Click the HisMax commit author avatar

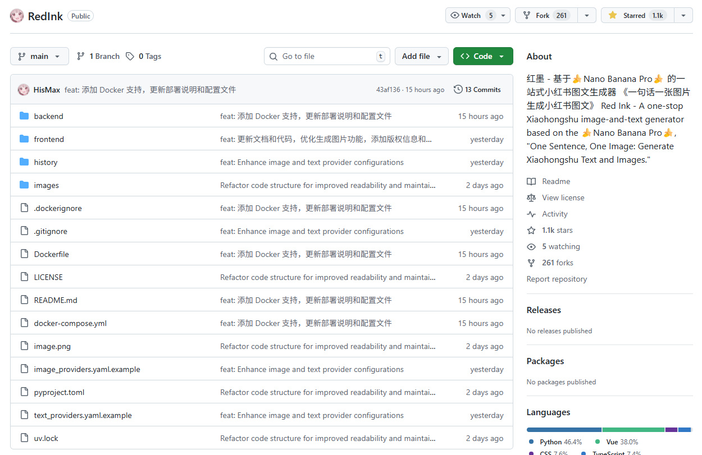pyautogui.click(x=24, y=90)
